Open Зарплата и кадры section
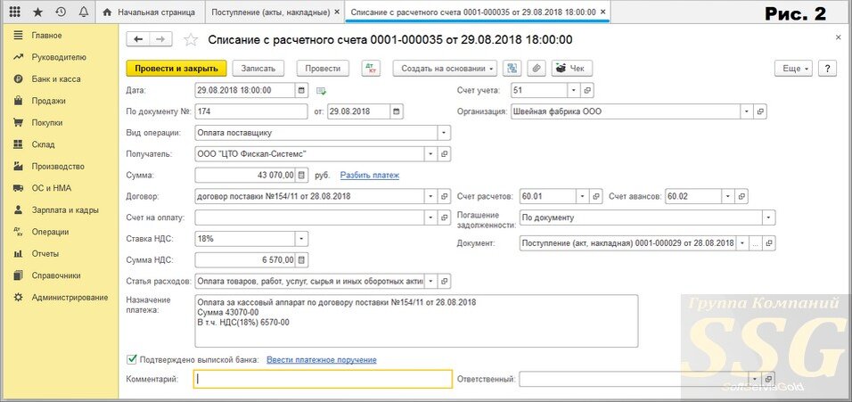Image resolution: width=852 pixels, height=402 pixels. click(x=65, y=209)
